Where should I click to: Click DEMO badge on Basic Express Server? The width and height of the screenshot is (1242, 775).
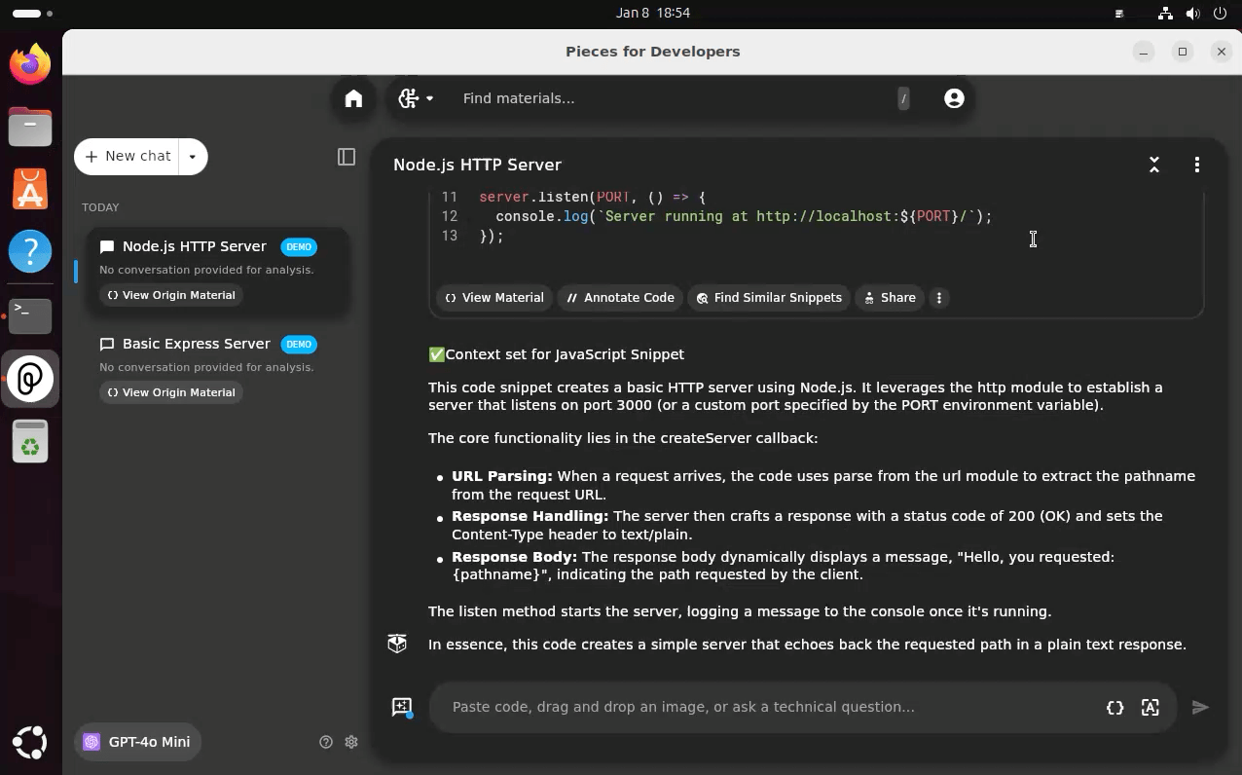coord(299,344)
